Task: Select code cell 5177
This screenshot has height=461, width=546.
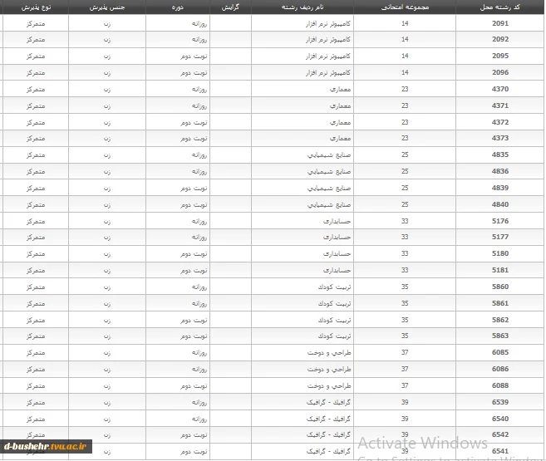Action: (500, 237)
